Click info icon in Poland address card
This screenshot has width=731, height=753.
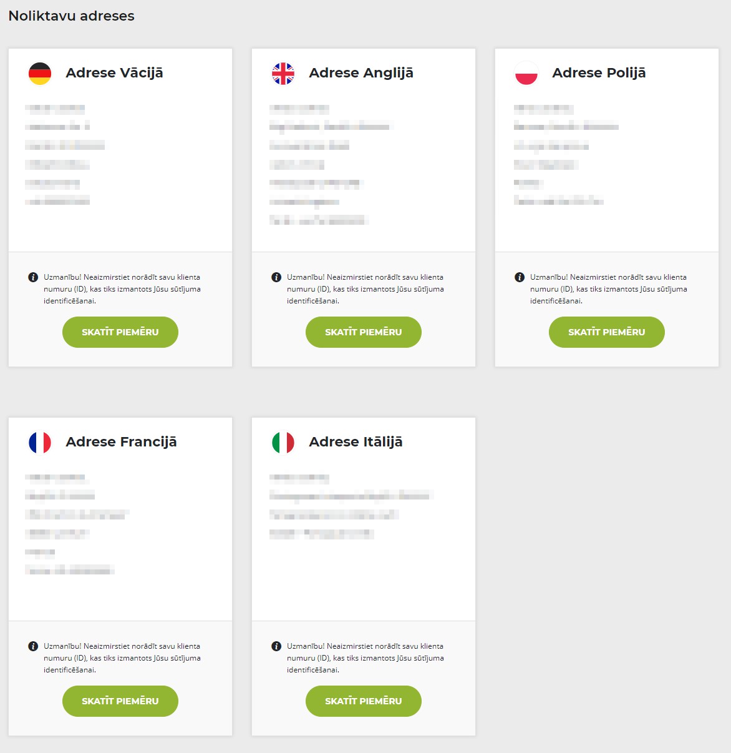(x=520, y=277)
